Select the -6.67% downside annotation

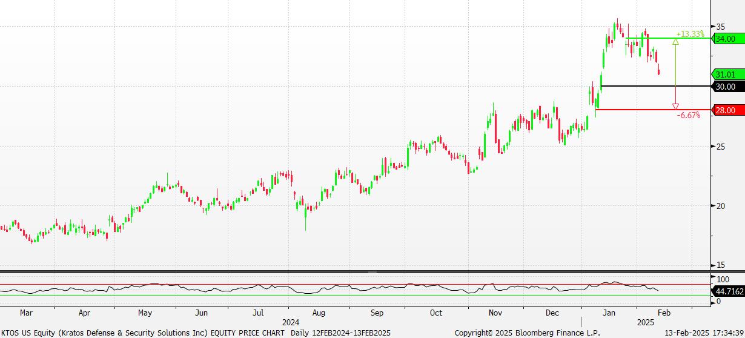coord(688,115)
